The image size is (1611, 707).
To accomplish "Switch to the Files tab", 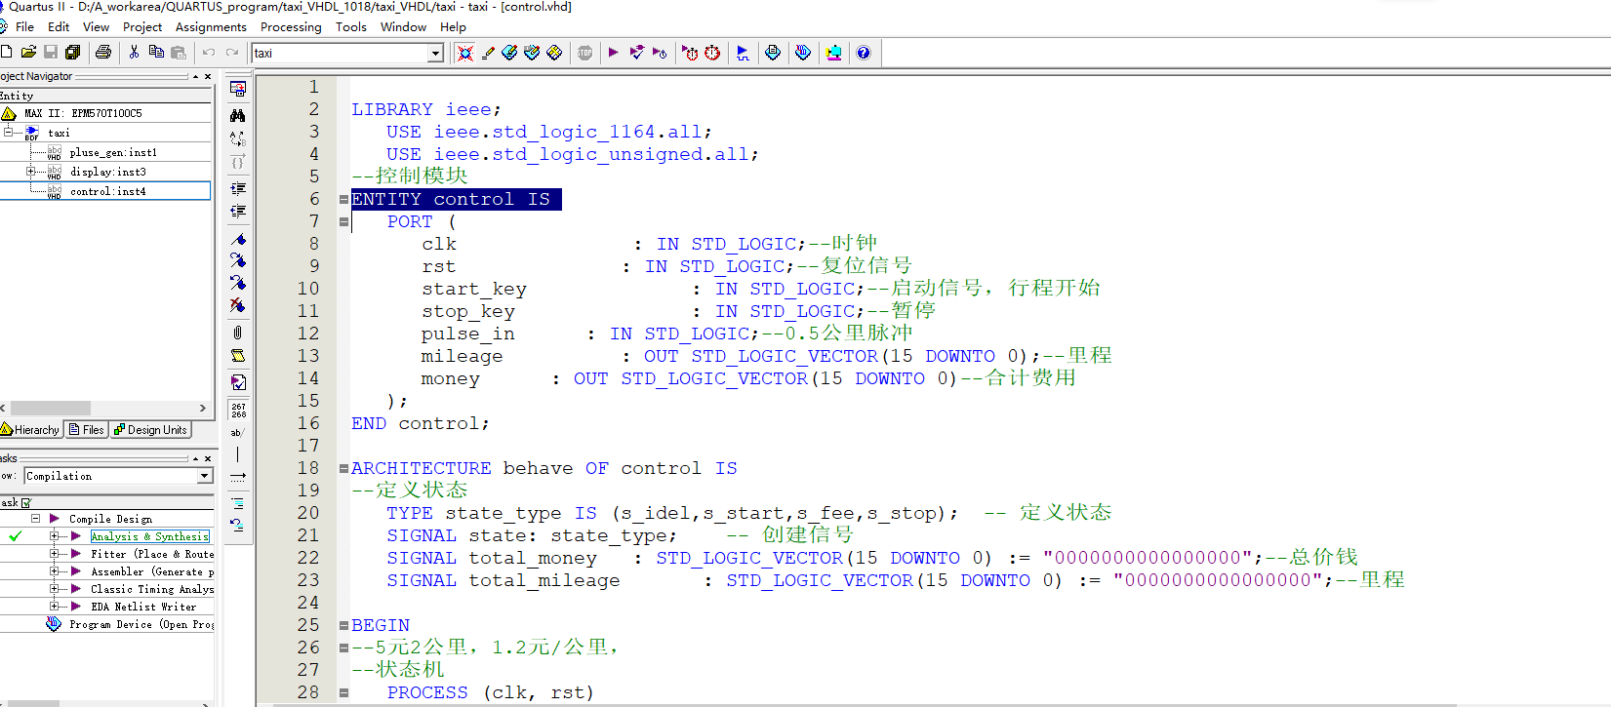I will 86,430.
